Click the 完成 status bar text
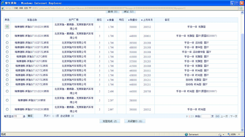This screenshot has height=137, width=245. pyautogui.click(x=3, y=134)
